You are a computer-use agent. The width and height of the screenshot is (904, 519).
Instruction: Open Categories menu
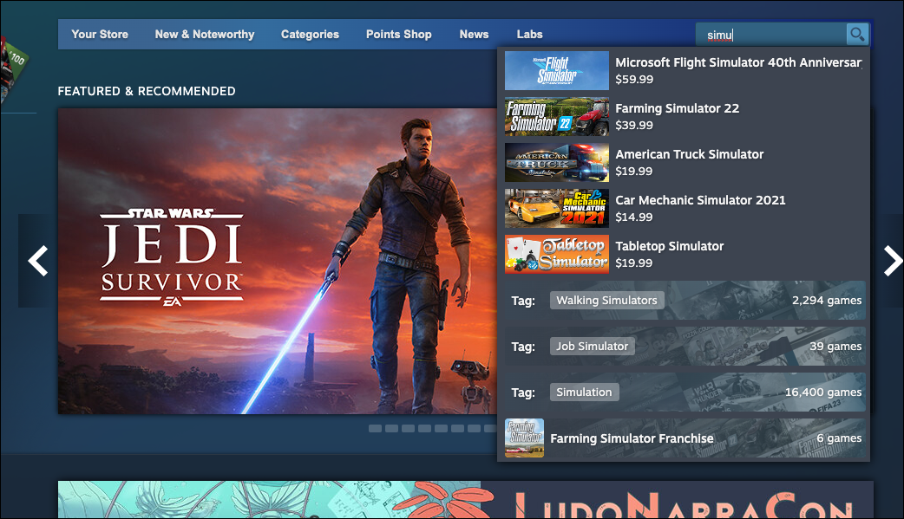[311, 34]
